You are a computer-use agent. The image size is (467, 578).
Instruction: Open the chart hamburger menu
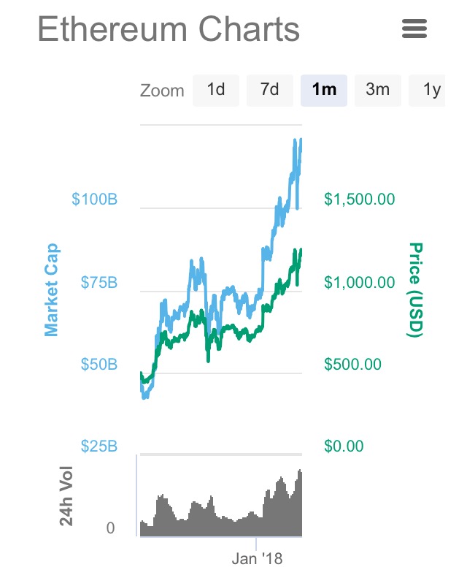[x=414, y=29]
